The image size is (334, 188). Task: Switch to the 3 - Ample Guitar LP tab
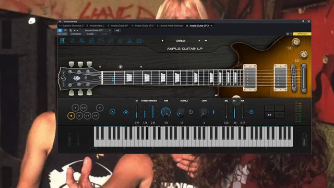pyautogui.click(x=118, y=26)
